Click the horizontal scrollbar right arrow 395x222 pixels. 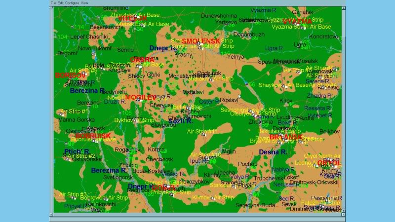343,215
